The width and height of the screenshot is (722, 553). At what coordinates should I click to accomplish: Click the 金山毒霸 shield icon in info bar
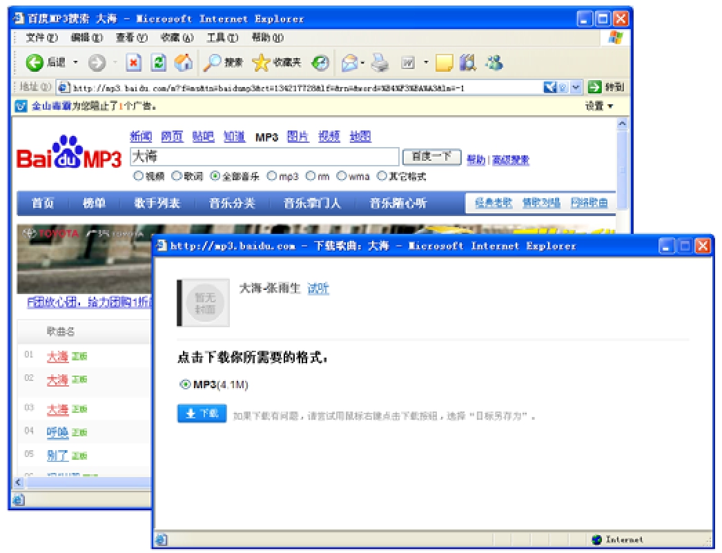tap(21, 106)
